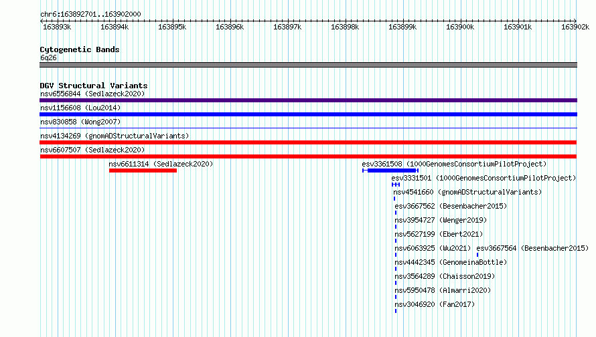The width and height of the screenshot is (596, 337).
Task: Click the 163897k ruler label
Action: [x=287, y=27]
